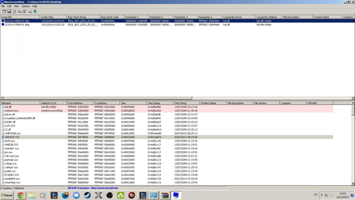Click the network tray icon
Image resolution: width=355 pixels, height=200 pixels.
326,195
